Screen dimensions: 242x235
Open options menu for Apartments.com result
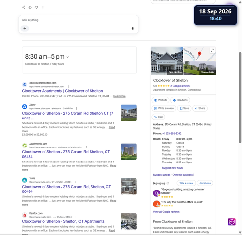(x=87, y=147)
